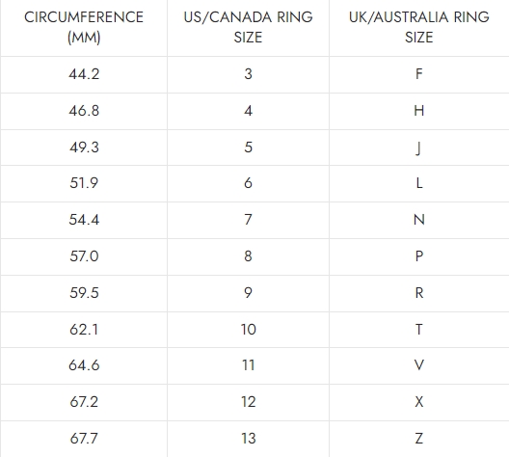Click the UK/Australia Ring Size header
The image size is (509, 457).
point(419,27)
